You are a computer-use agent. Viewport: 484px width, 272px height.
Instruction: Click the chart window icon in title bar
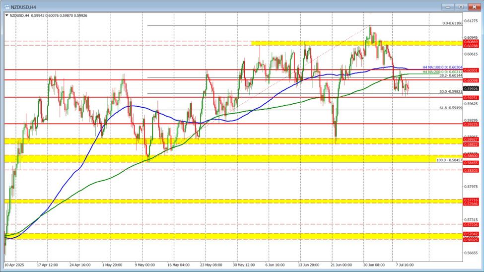[7, 7]
